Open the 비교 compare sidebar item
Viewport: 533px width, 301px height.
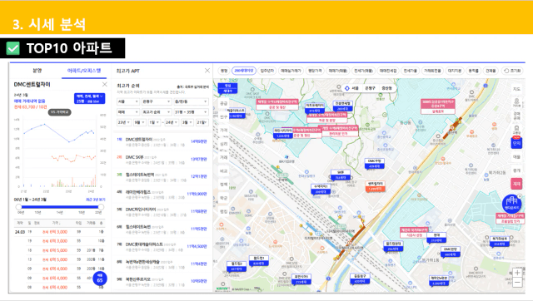pyautogui.click(x=223, y=171)
